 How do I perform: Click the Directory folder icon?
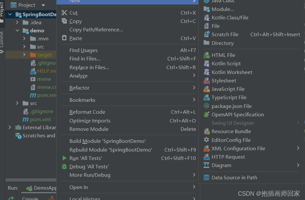pyautogui.click(x=206, y=43)
